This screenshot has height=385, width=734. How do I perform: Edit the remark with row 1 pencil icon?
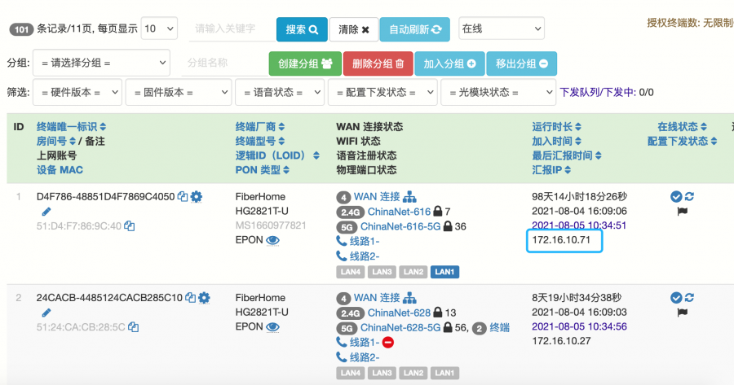pyautogui.click(x=46, y=212)
